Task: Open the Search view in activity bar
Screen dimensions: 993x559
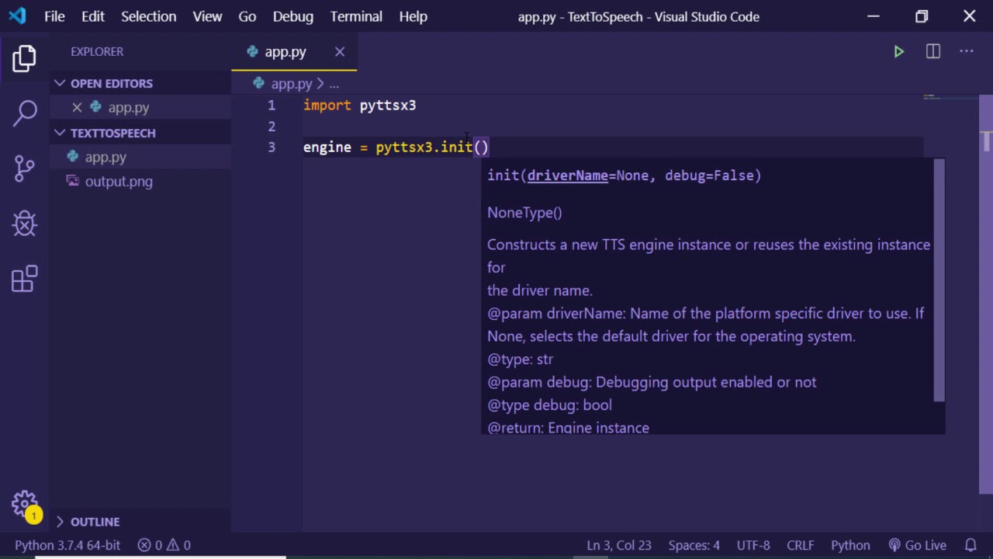Action: (x=24, y=113)
